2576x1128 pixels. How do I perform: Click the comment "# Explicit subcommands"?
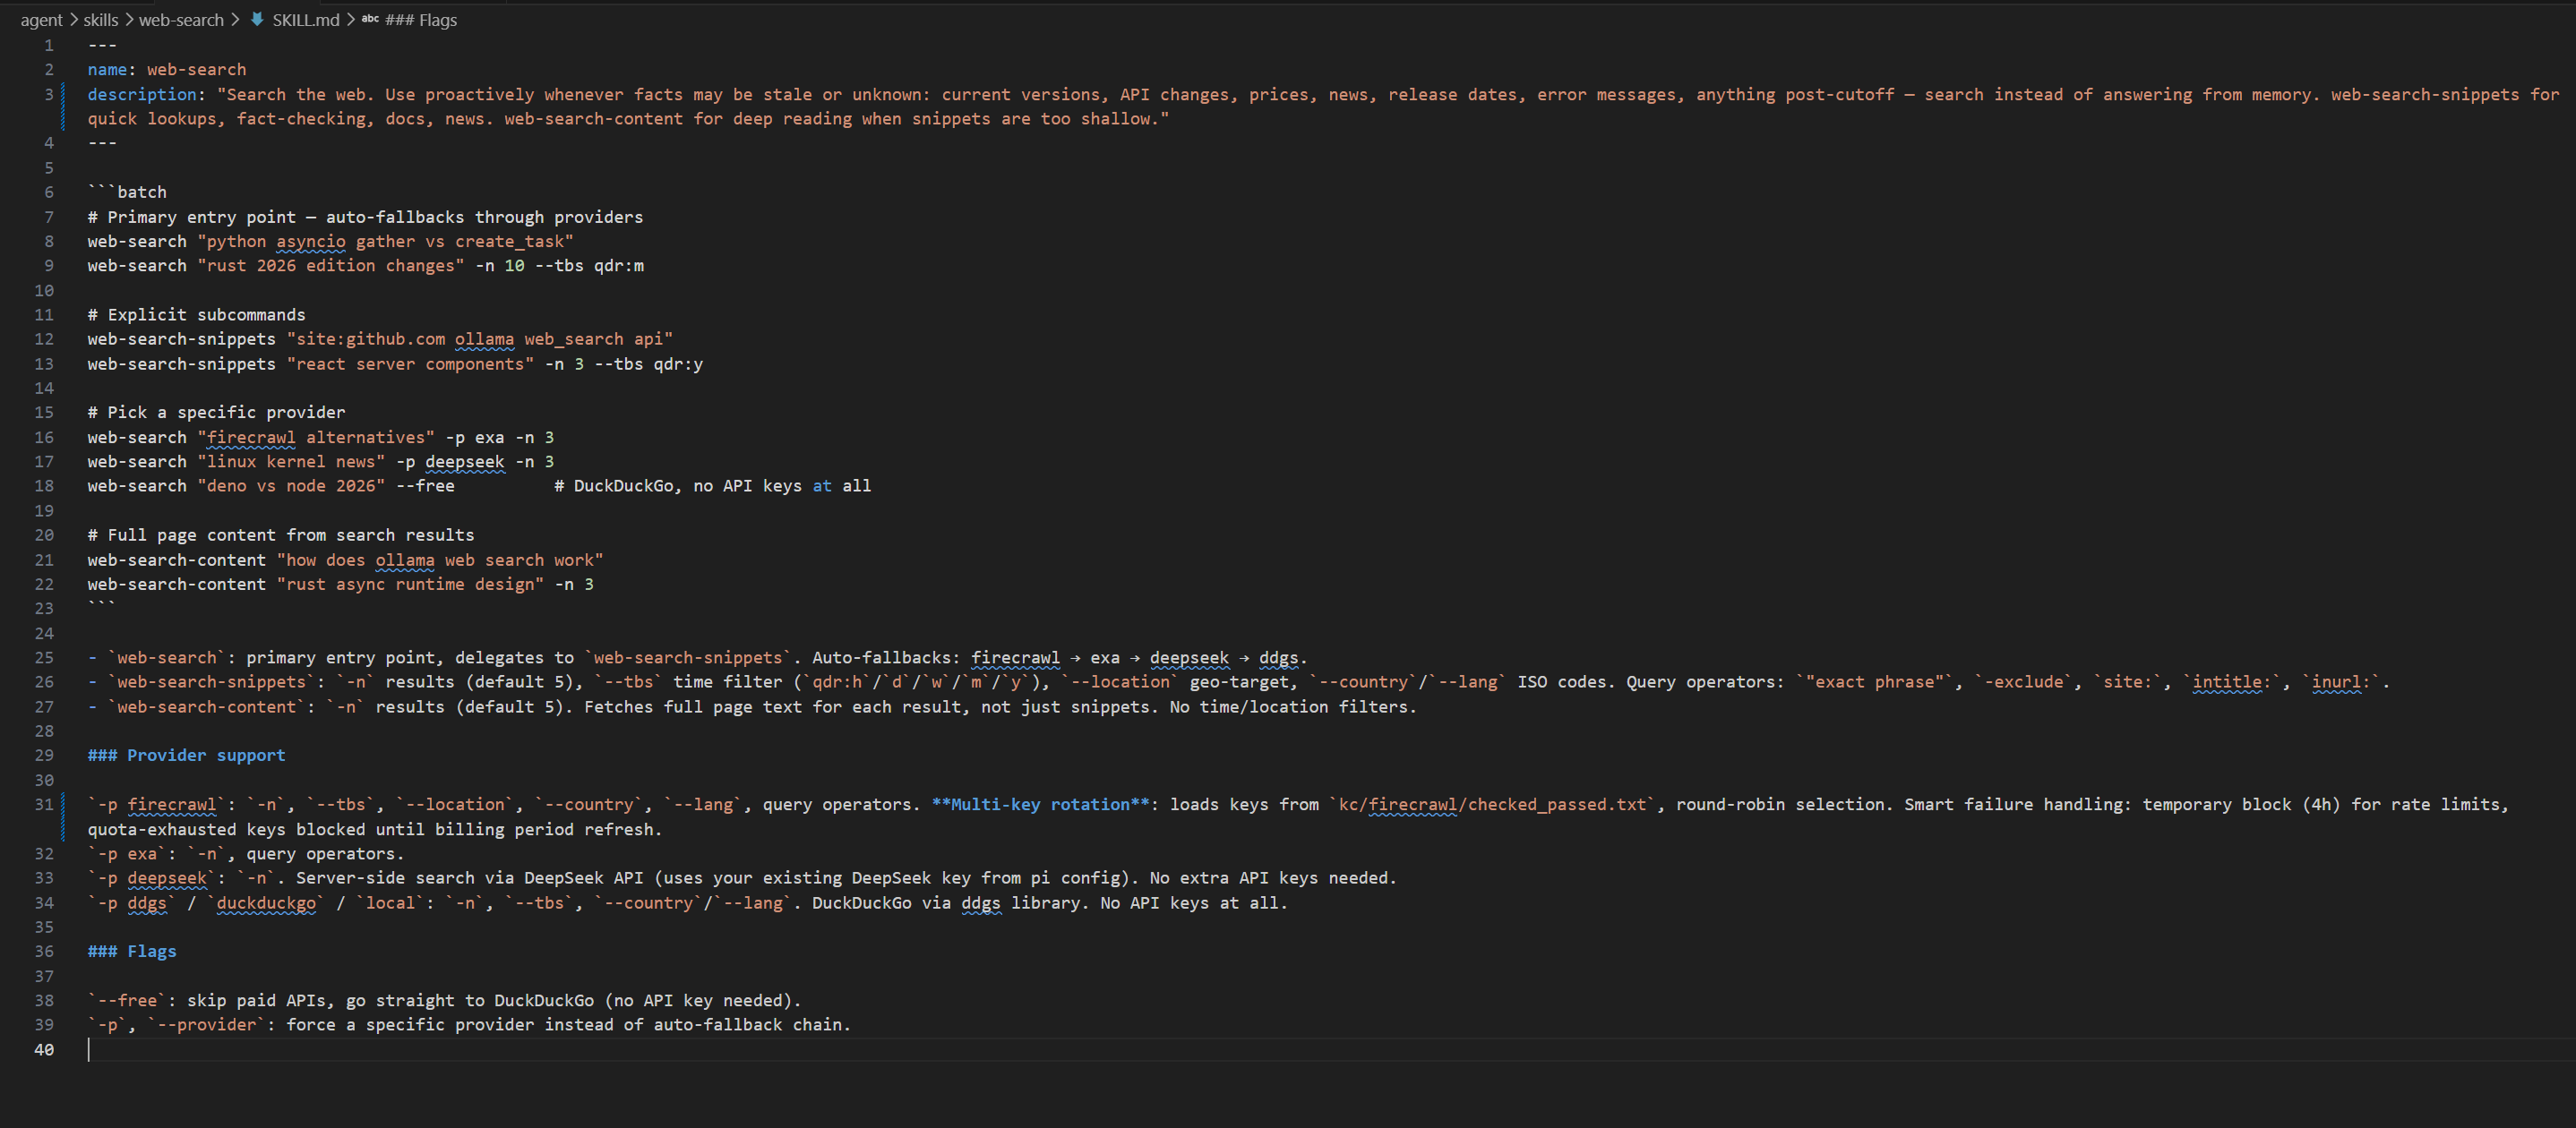[x=196, y=315]
